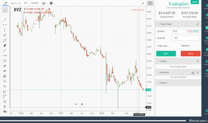Open the chart indicators icon

click(44, 3)
